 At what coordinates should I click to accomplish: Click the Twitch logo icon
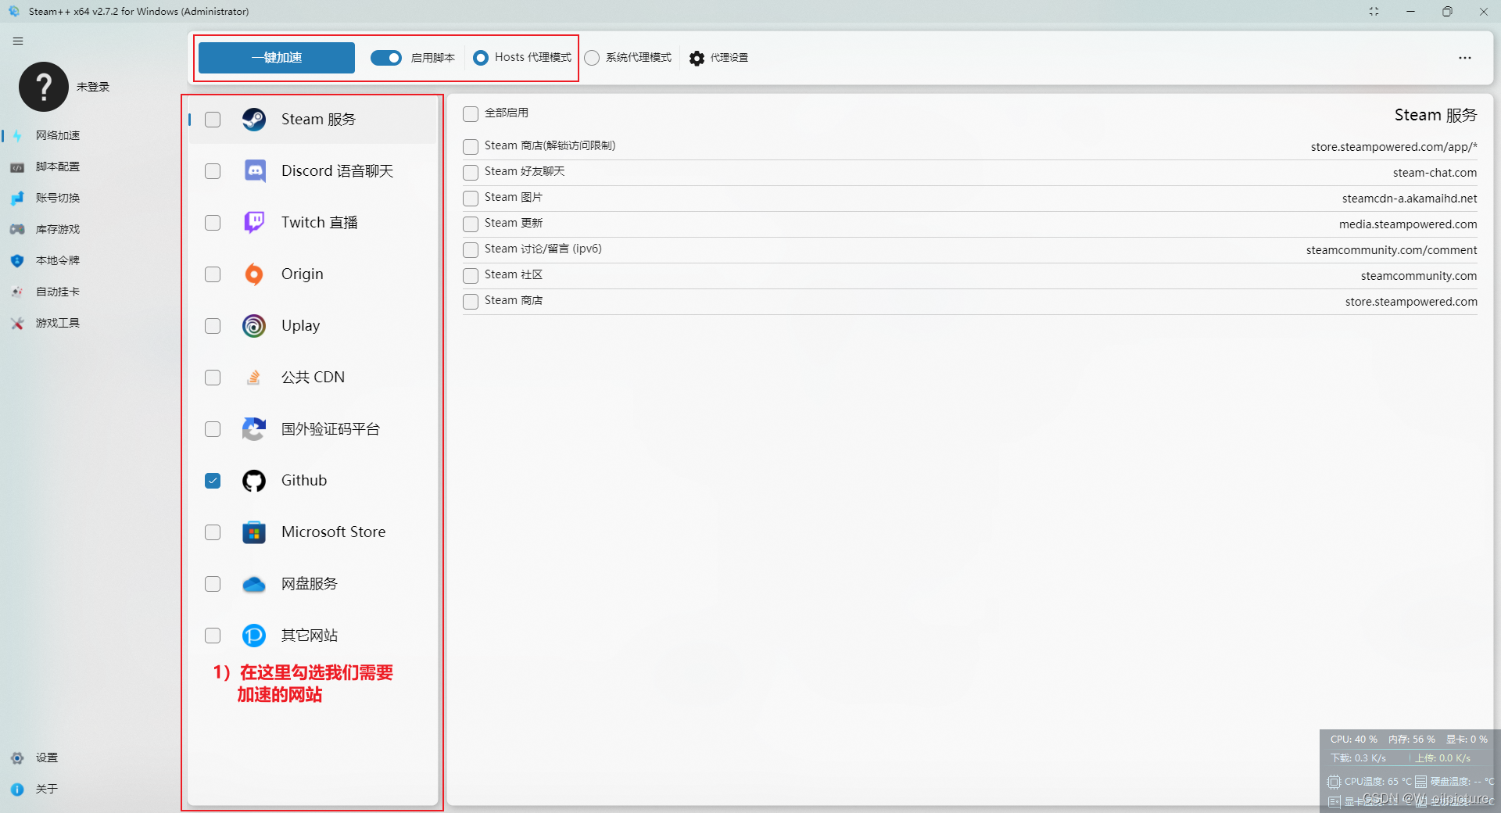(x=254, y=223)
